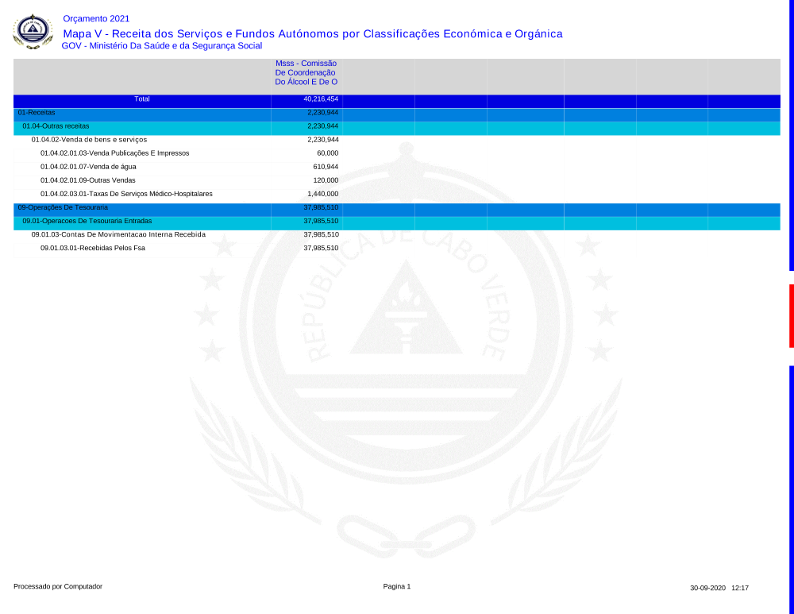Expand the '01.04-Outras receitas' row
This screenshot has height=614, width=794.
click(x=56, y=126)
